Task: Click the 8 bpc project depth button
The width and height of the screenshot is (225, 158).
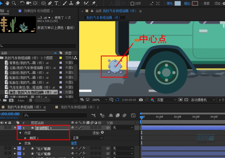Action: [21, 100]
